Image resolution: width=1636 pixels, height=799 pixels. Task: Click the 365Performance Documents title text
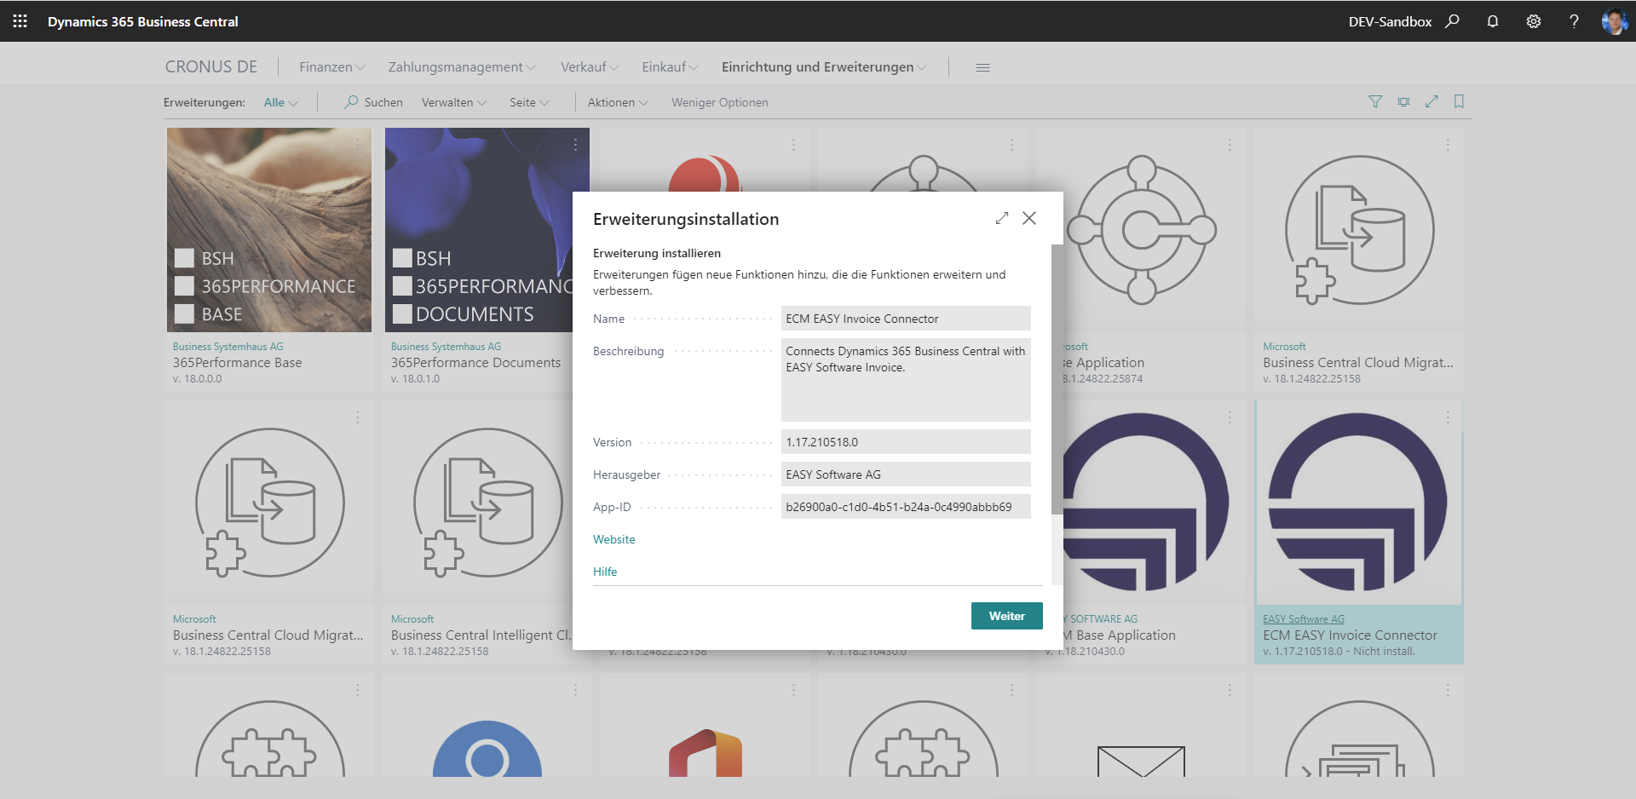tap(475, 362)
